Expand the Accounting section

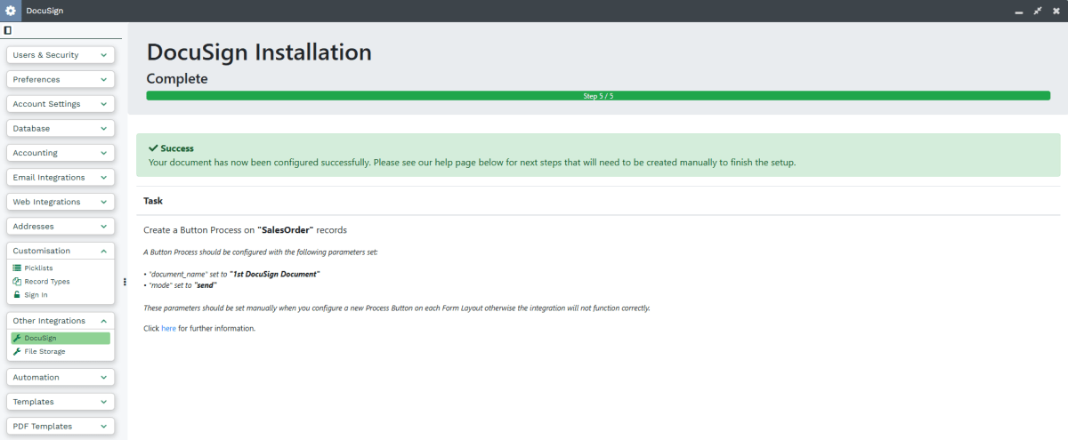click(61, 153)
